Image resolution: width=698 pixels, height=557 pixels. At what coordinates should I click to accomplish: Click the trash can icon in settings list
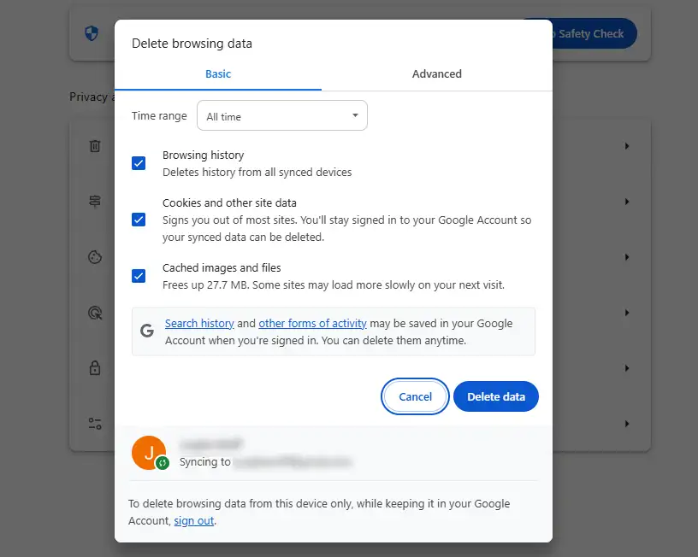tap(95, 146)
